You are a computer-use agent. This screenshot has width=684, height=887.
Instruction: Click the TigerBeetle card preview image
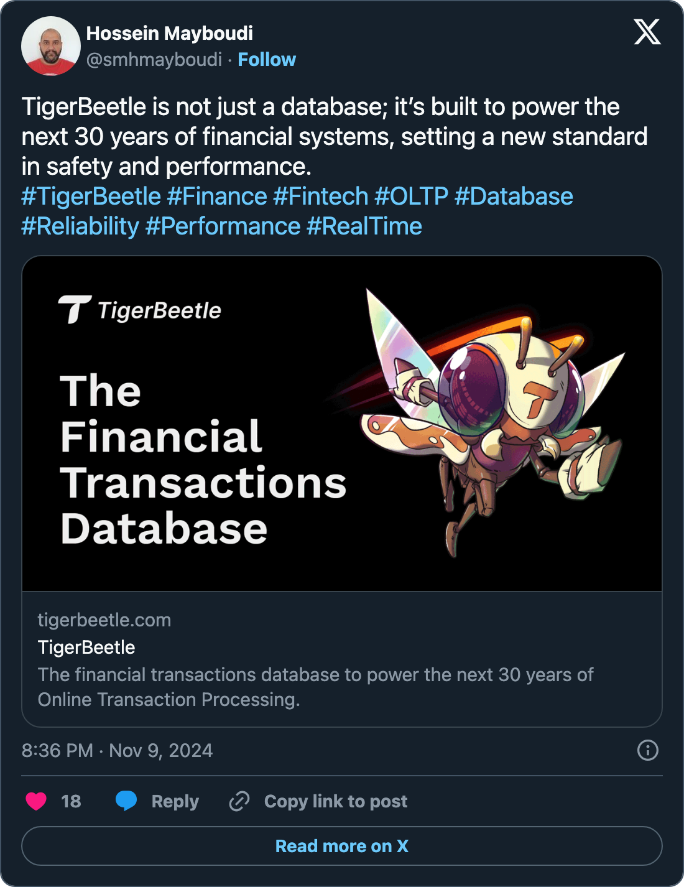[x=342, y=424]
